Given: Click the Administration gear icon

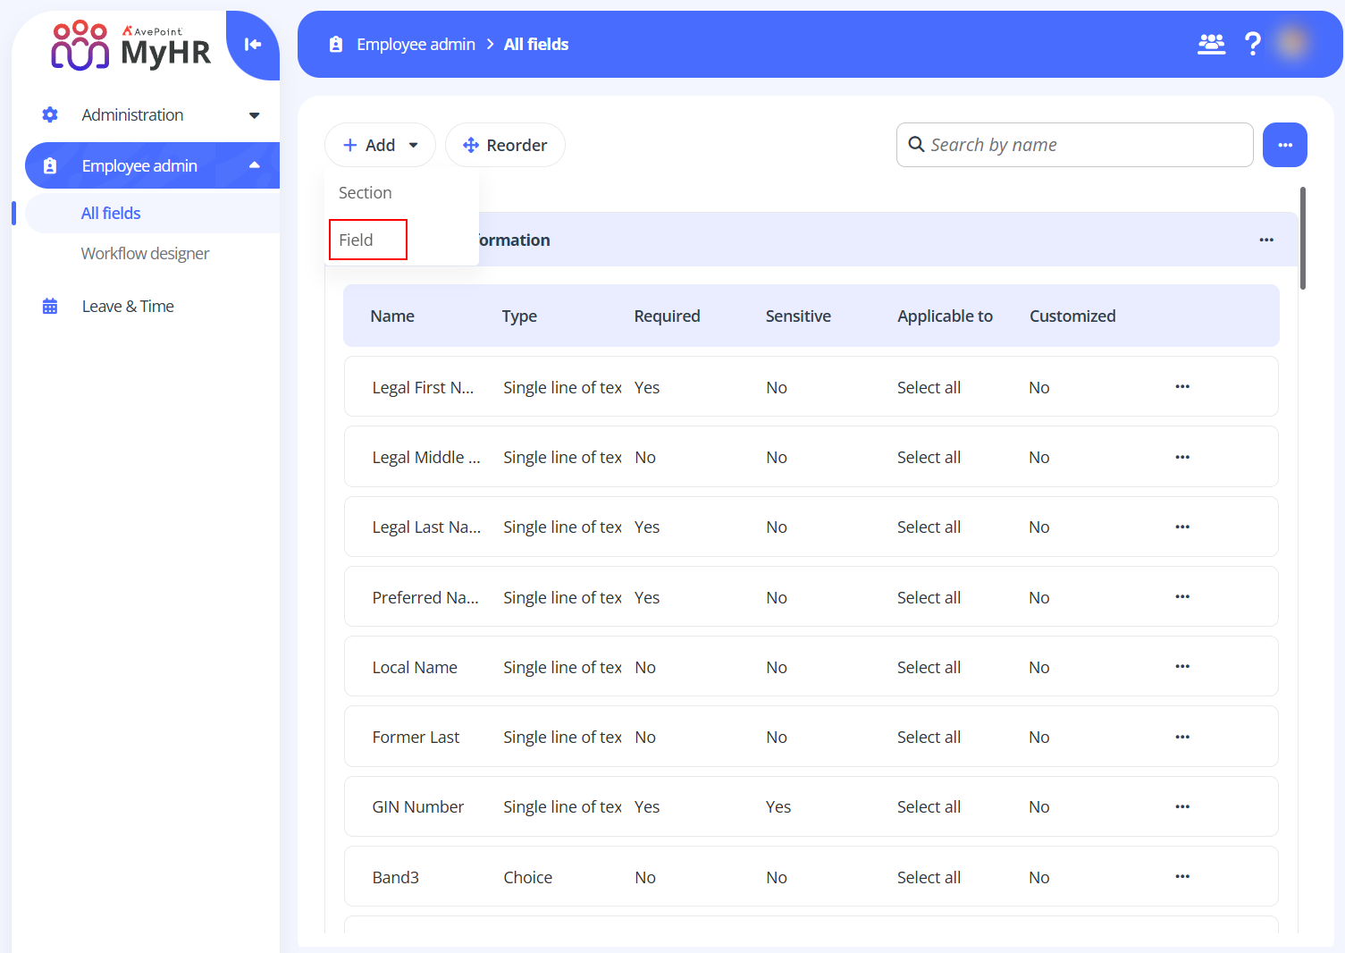Looking at the screenshot, I should (x=50, y=114).
